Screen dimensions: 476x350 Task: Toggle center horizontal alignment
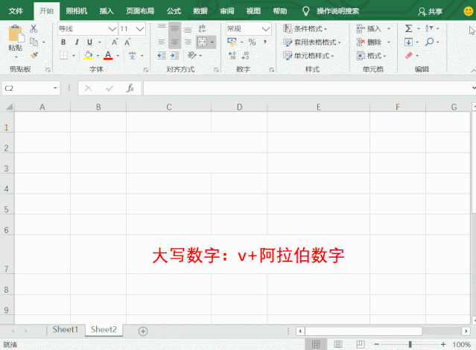tap(174, 42)
